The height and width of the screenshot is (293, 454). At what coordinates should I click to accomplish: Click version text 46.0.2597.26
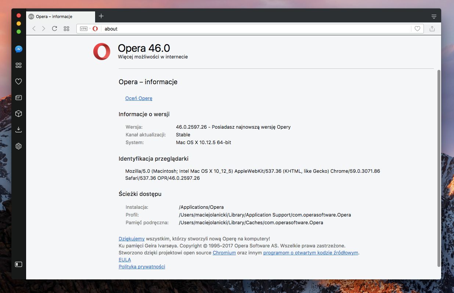(x=191, y=127)
